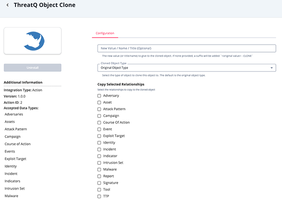
Task: Tick the Attack Pattern checkbox
Action: [99, 109]
